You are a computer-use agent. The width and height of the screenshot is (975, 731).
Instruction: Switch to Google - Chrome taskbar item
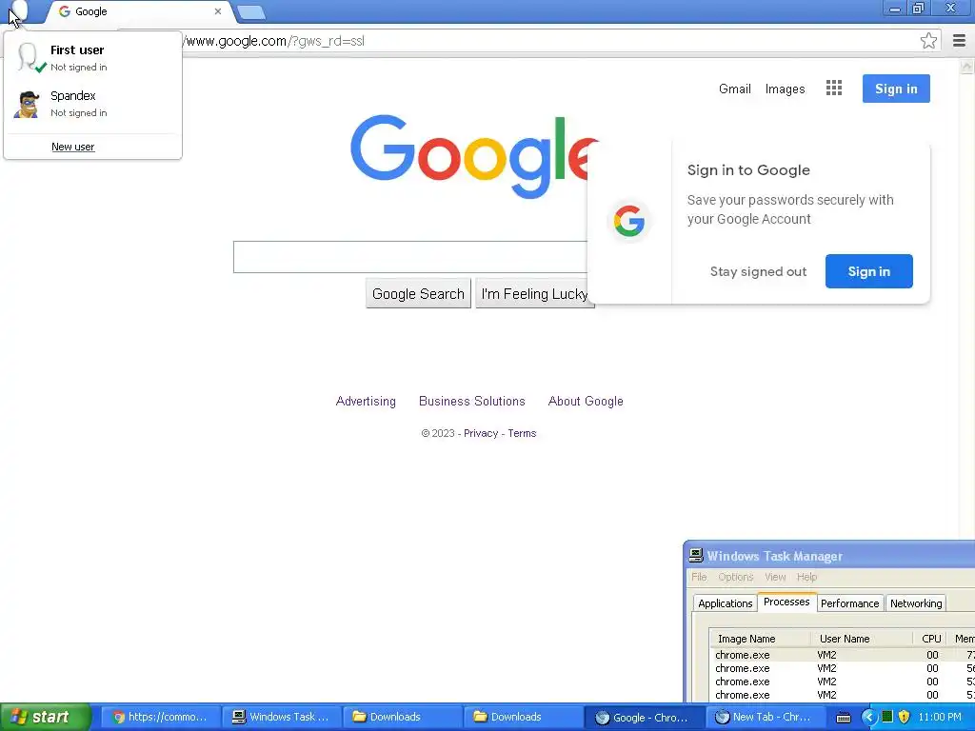[645, 717]
